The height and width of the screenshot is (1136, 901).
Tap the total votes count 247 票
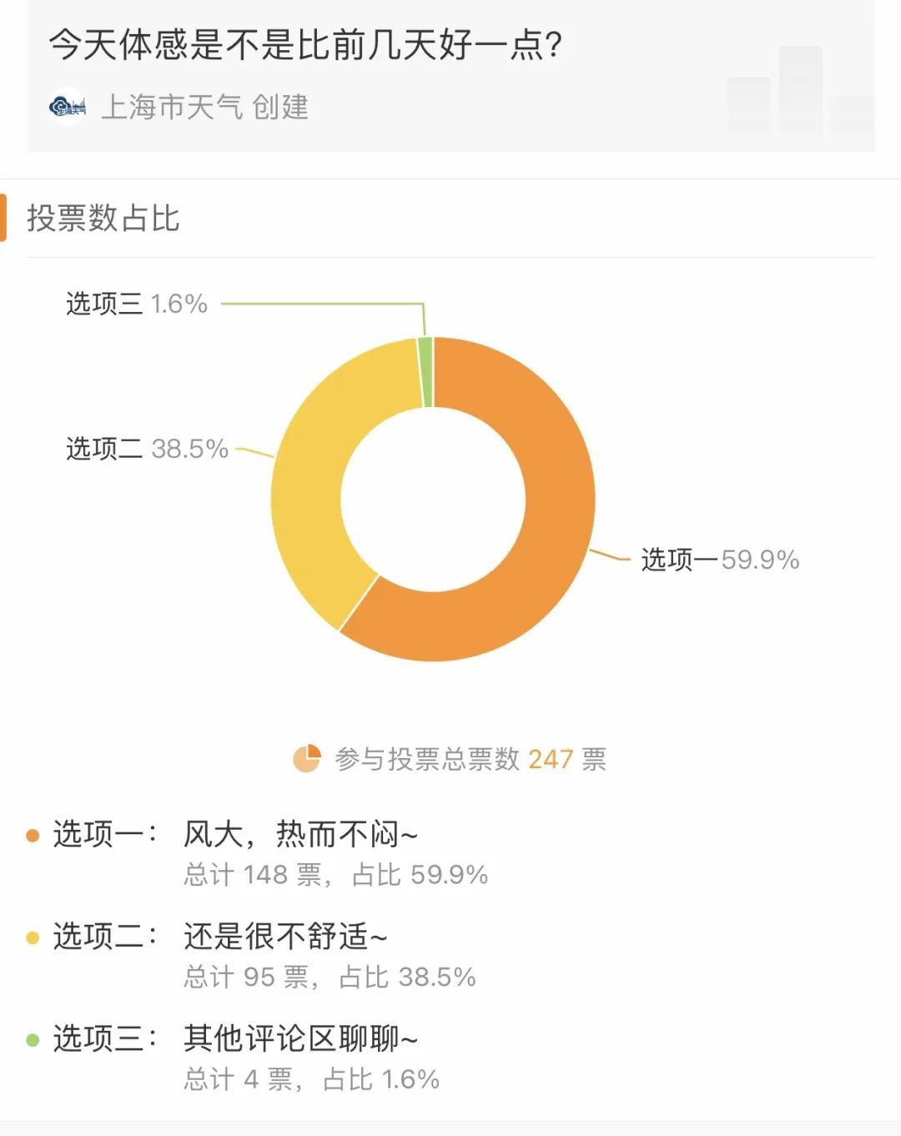pyautogui.click(x=567, y=759)
